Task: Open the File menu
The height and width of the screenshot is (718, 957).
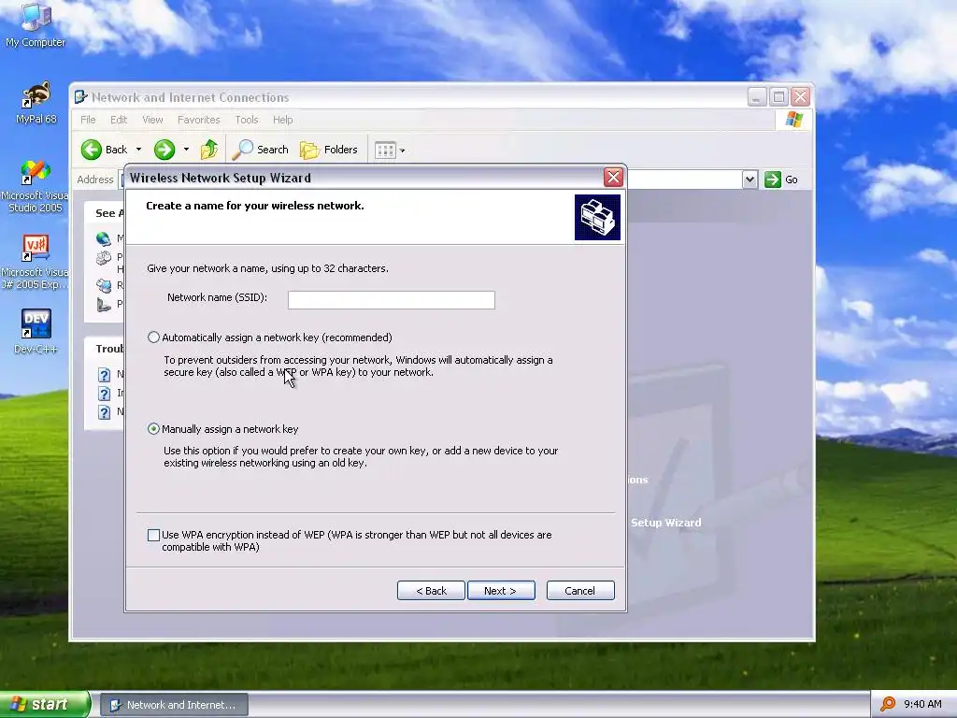Action: [x=88, y=120]
